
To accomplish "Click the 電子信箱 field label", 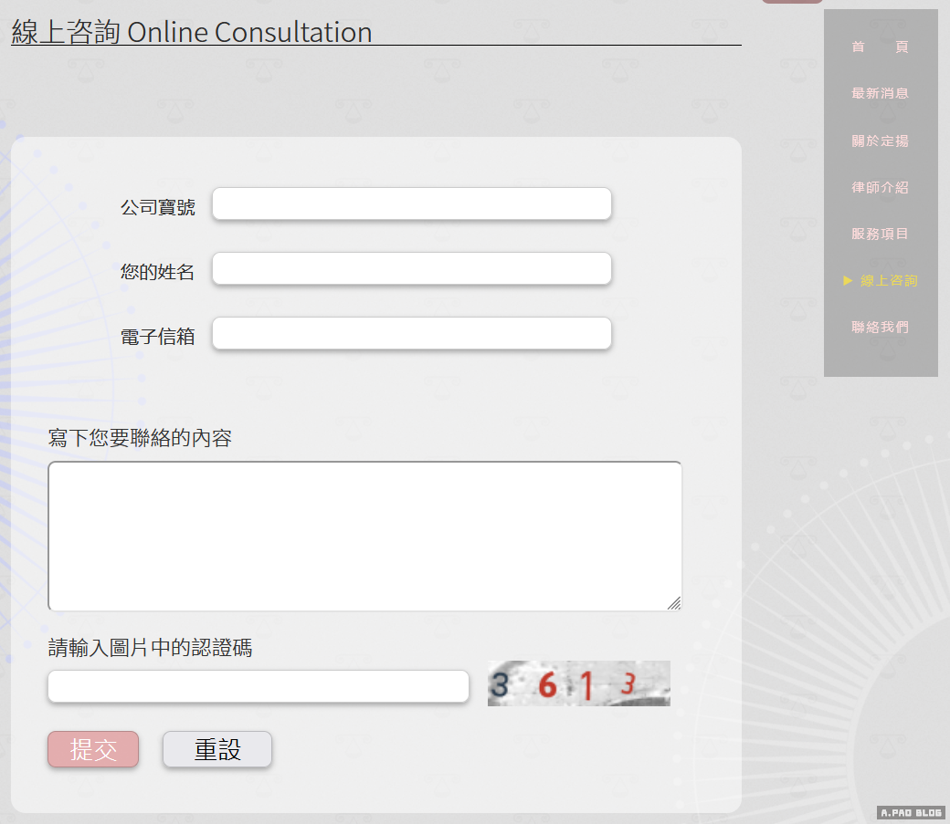I will point(157,337).
